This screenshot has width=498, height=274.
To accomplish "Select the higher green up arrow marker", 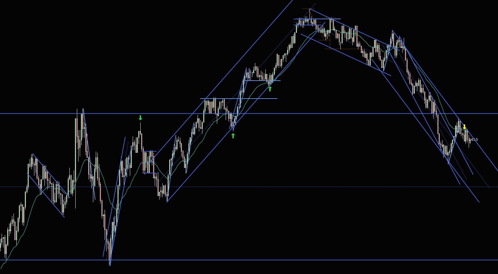I will pyautogui.click(x=270, y=89).
